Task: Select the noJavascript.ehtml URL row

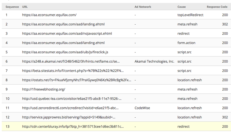Action: pos(116,33)
